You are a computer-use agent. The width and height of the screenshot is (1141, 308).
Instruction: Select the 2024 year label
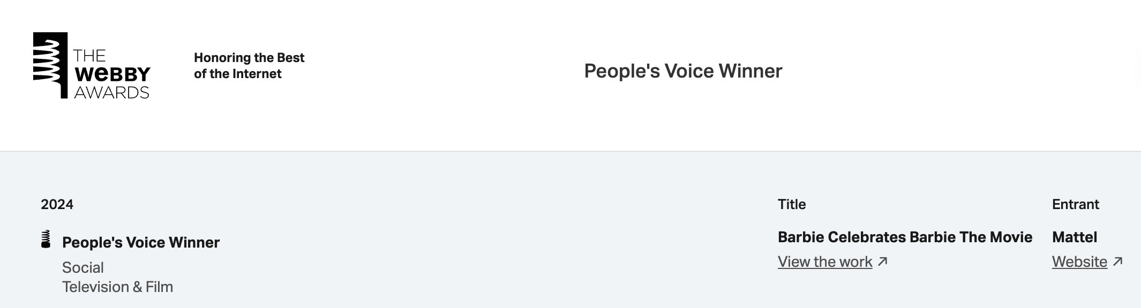pos(57,204)
